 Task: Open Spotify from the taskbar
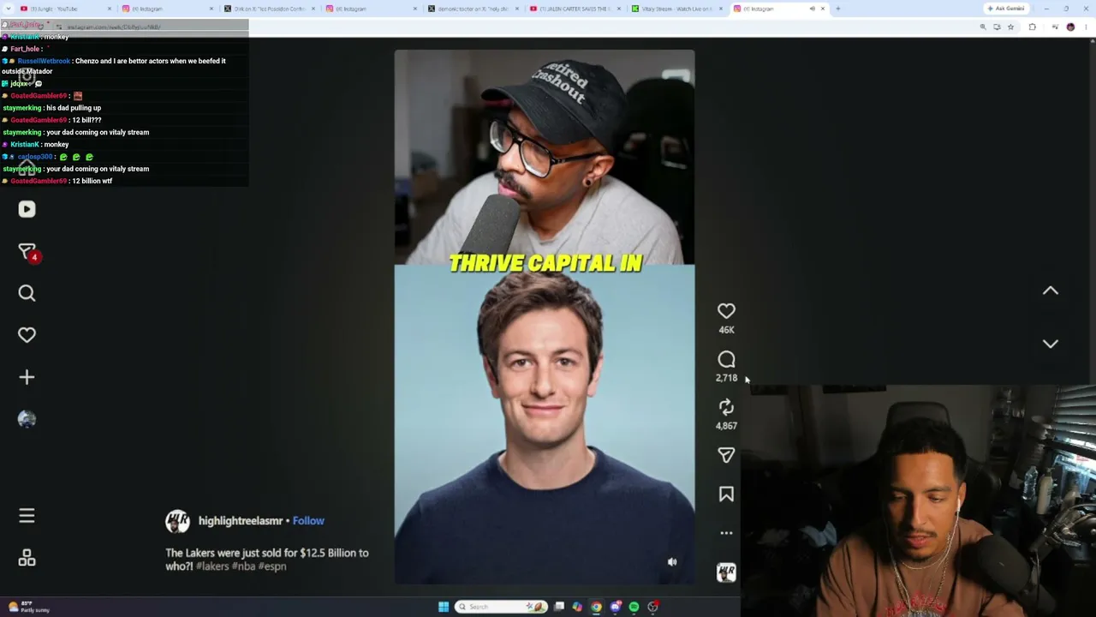[x=634, y=607]
